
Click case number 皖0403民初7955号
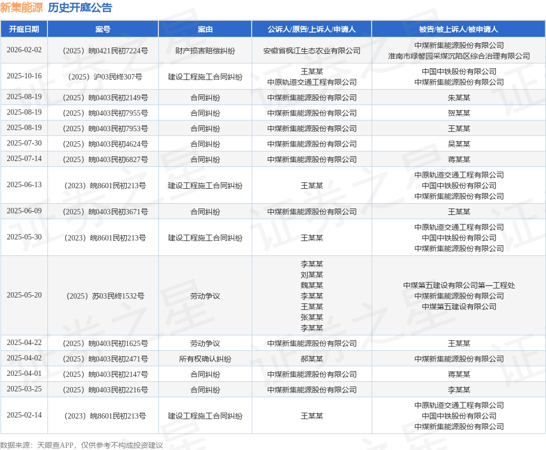[105, 113]
